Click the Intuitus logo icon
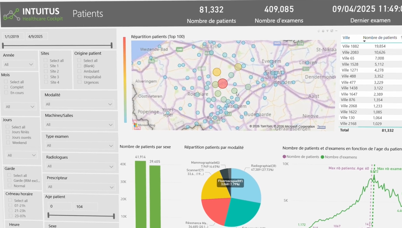Viewport: 402px width, 228px height. pos(11,15)
